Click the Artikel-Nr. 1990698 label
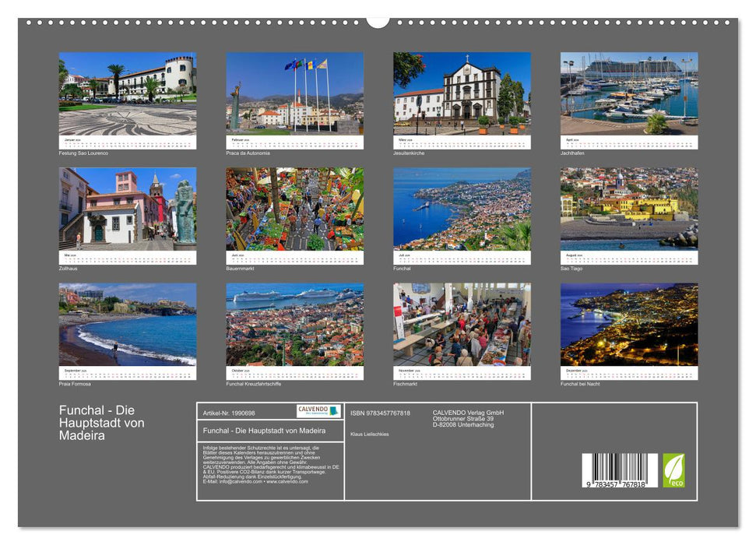Viewport: 756px width, 545px height. [x=230, y=413]
